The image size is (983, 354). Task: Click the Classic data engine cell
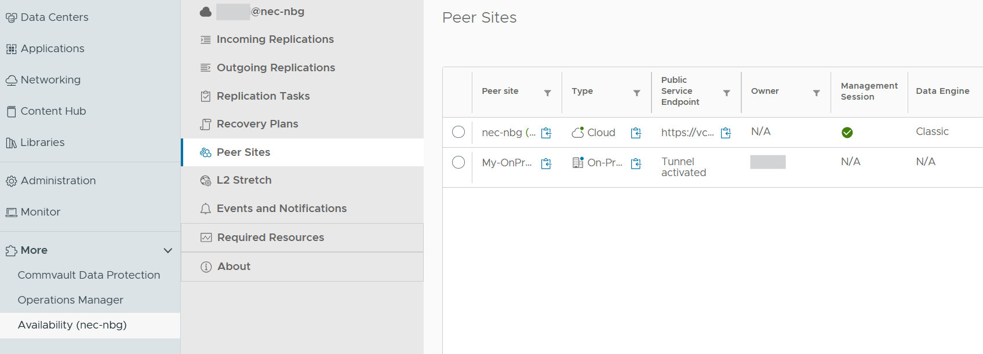coord(932,132)
